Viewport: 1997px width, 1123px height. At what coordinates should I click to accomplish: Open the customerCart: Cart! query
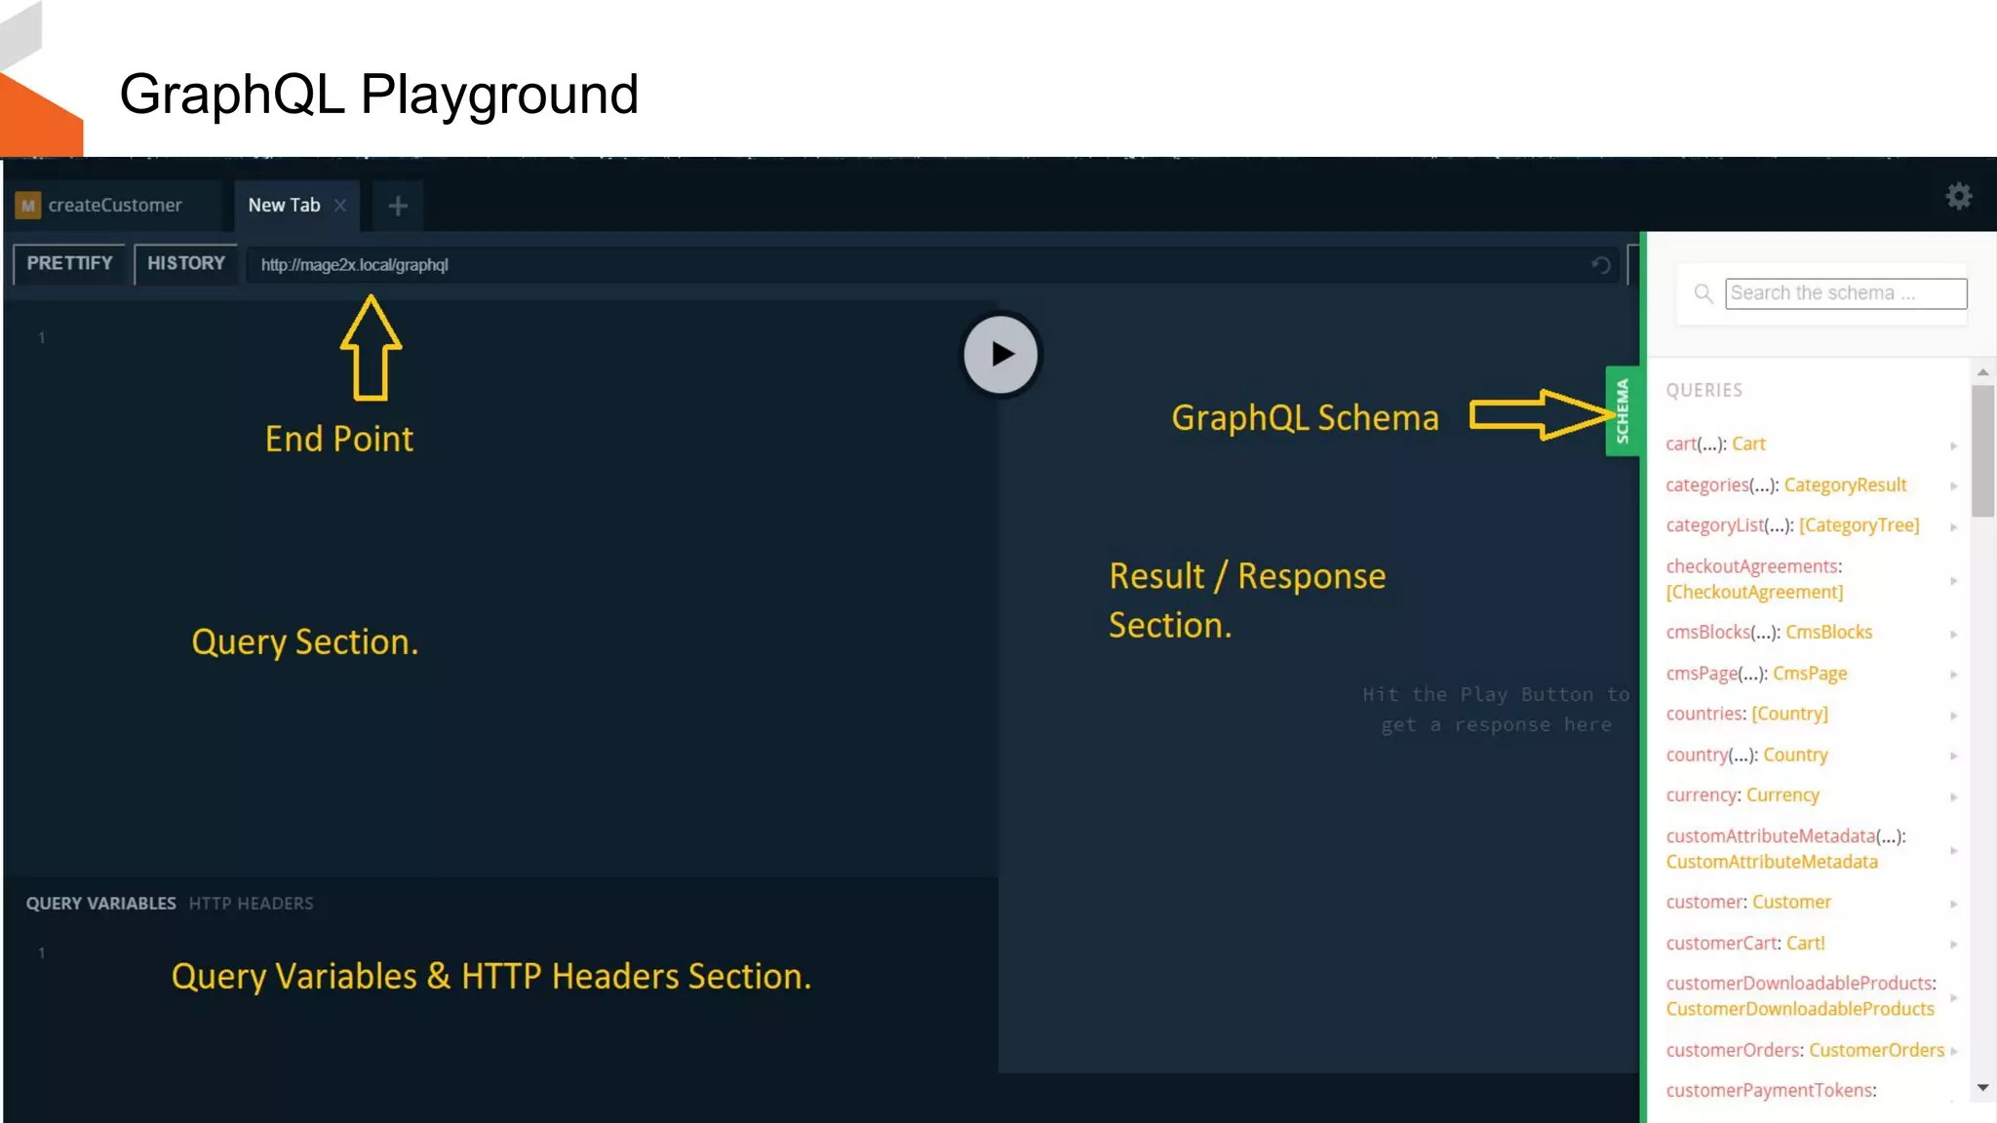1745,944
